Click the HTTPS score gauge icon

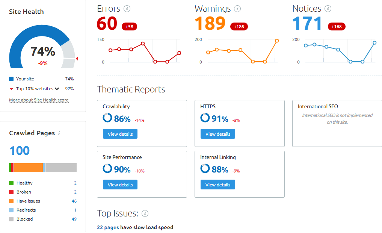[205, 118]
